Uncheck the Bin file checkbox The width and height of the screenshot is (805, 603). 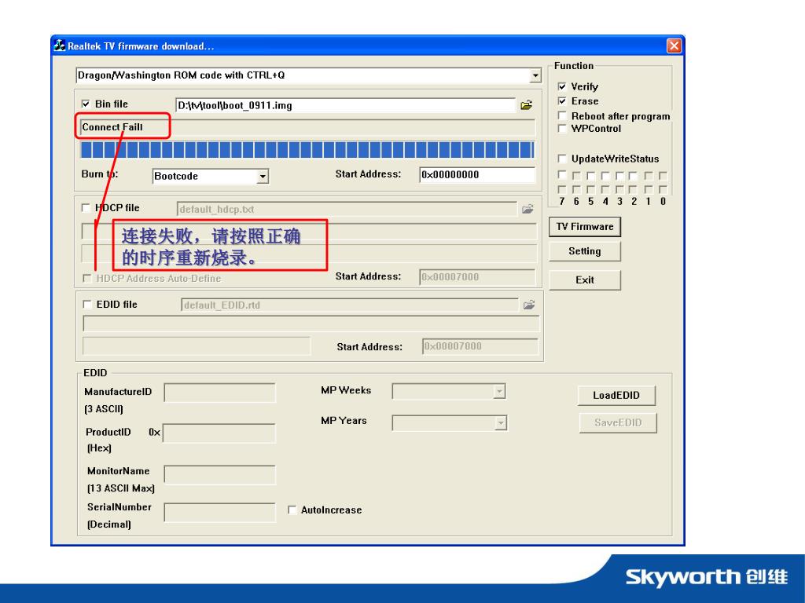pyautogui.click(x=86, y=104)
